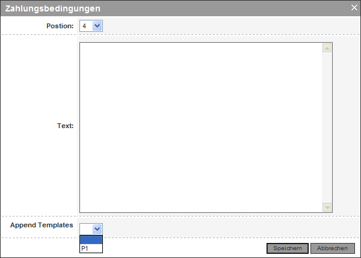The height and width of the screenshot is (258, 361).
Task: Click the text area scroll down arrow
Action: coord(327,207)
